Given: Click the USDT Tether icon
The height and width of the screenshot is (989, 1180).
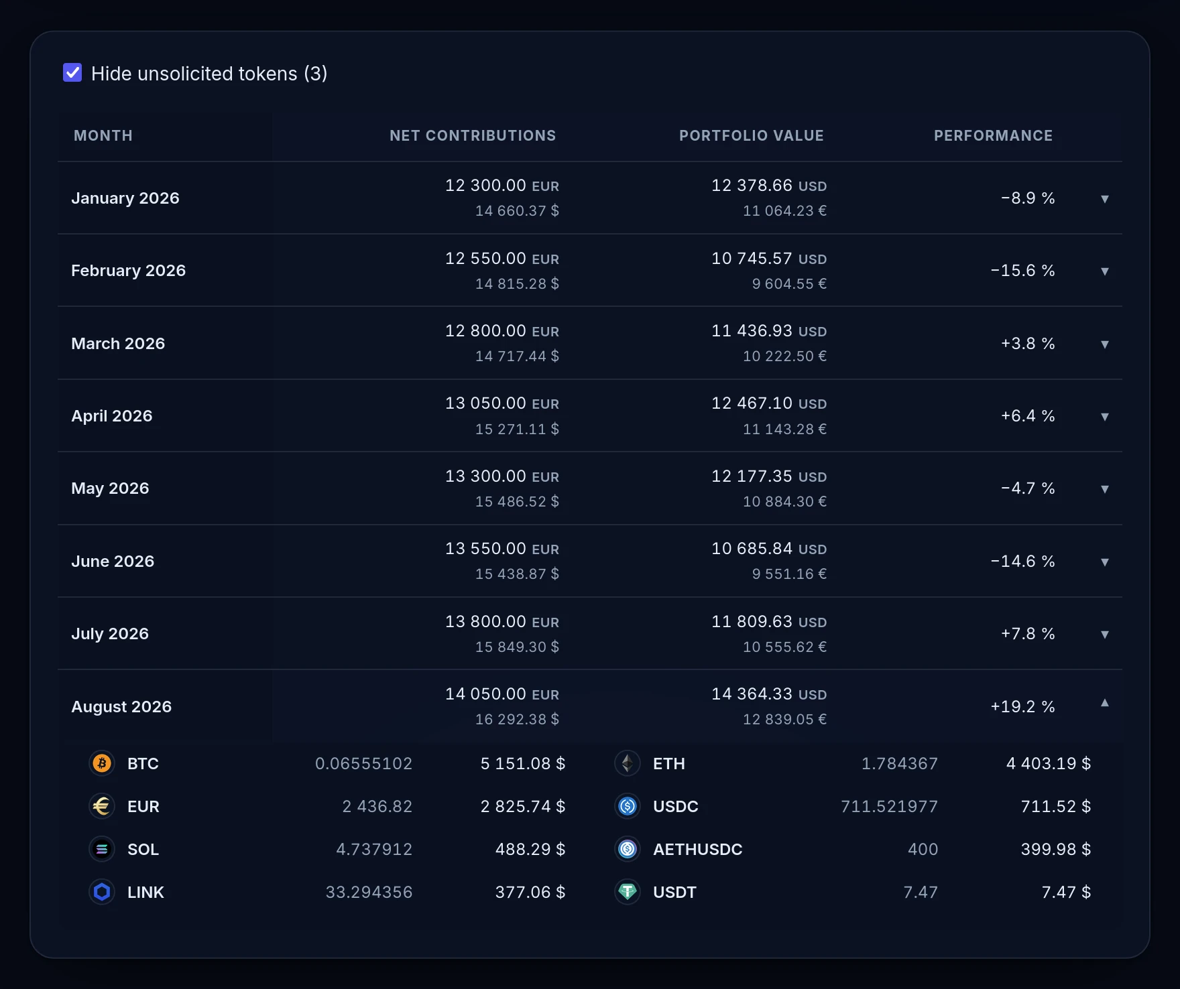Looking at the screenshot, I should click(628, 892).
